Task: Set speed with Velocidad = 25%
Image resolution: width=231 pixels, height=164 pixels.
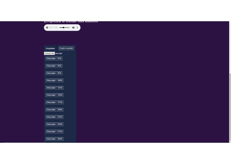Action: point(54,58)
